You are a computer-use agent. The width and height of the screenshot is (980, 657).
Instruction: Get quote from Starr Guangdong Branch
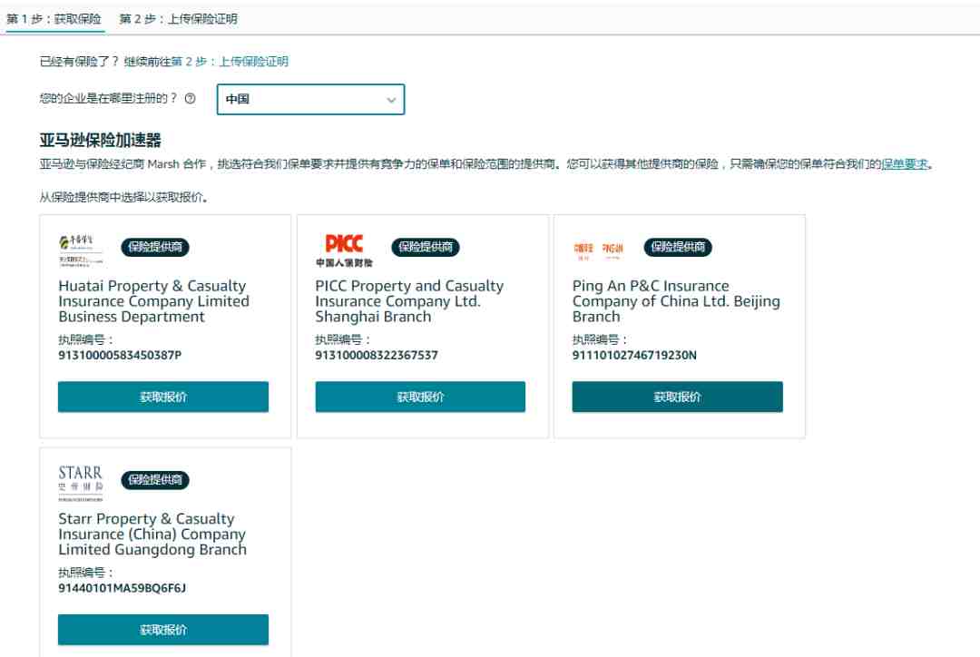pyautogui.click(x=163, y=630)
